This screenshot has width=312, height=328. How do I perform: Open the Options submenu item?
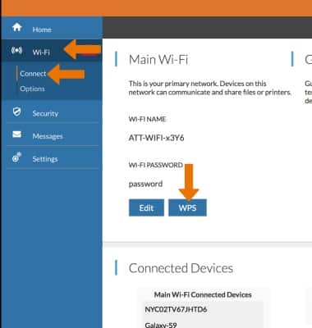coord(32,89)
